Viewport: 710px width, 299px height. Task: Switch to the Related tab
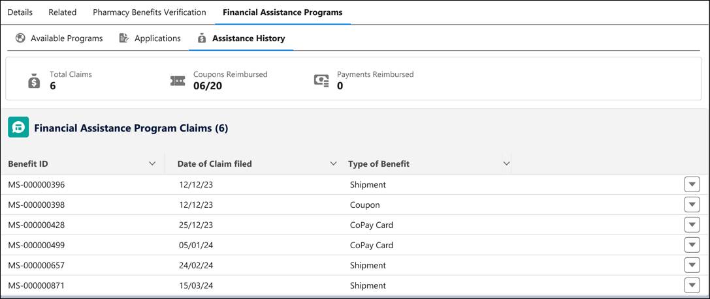point(63,12)
